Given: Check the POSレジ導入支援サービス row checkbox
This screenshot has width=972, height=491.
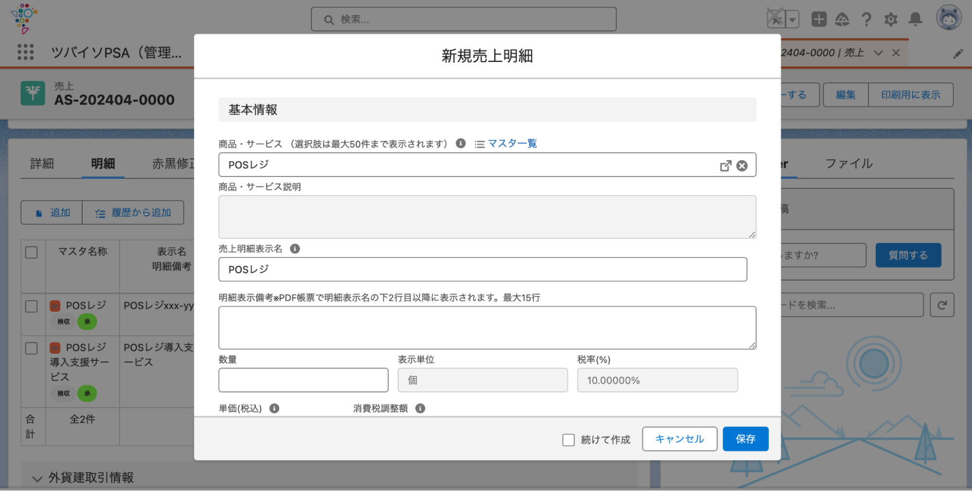Looking at the screenshot, I should (x=32, y=349).
